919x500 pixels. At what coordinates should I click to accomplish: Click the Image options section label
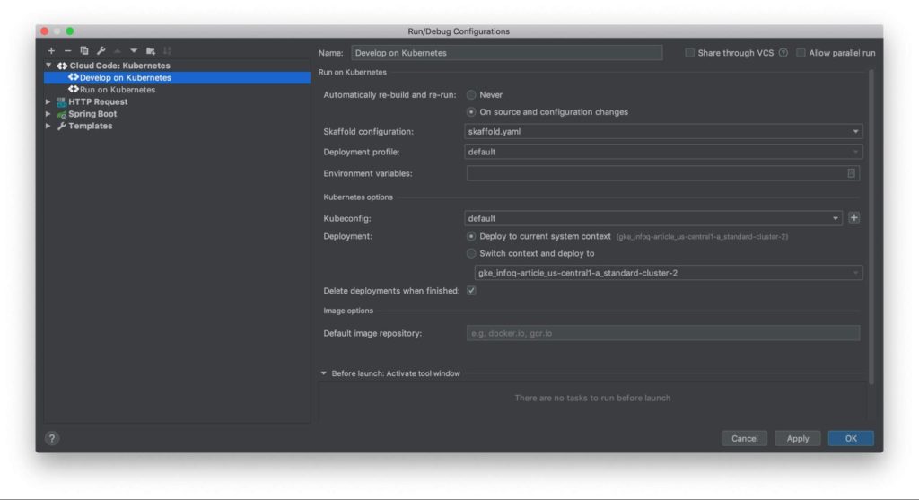click(x=348, y=311)
